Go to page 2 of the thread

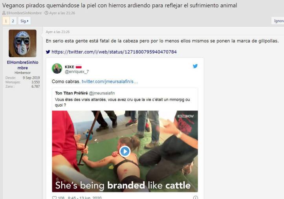[x=13, y=21]
